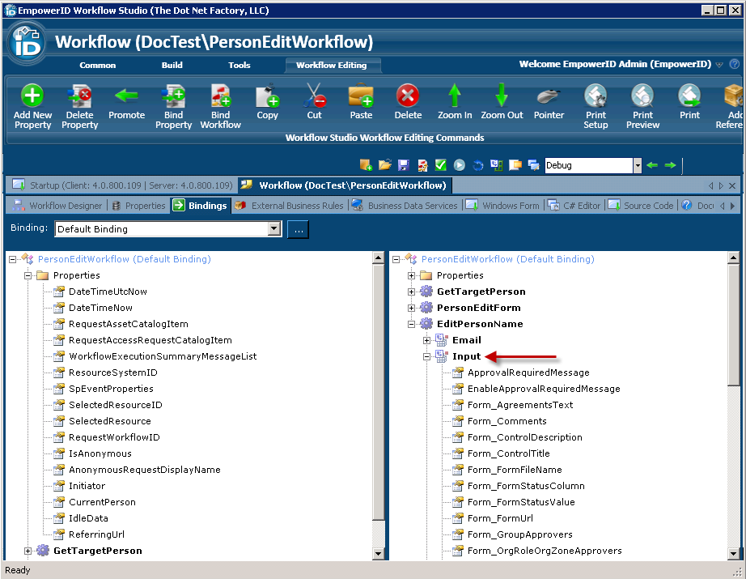The image size is (746, 579).
Task: Switch to the Build ribbon tab
Action: (172, 65)
